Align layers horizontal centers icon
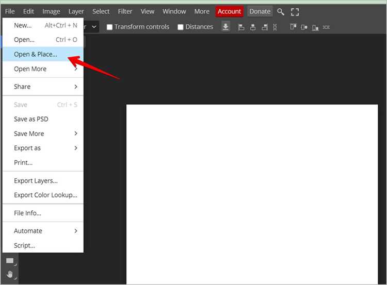The height and width of the screenshot is (285, 387). (x=253, y=27)
